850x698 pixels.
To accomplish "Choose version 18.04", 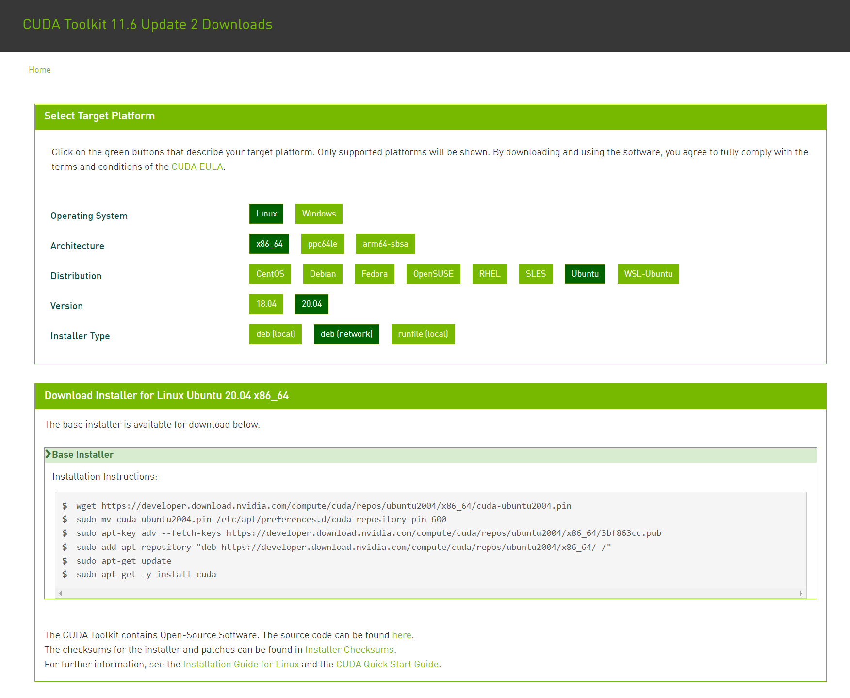I will (266, 304).
